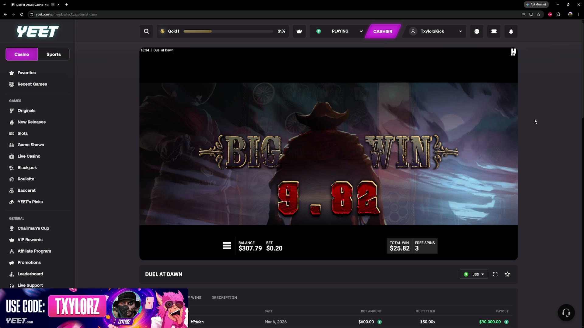Image resolution: width=584 pixels, height=328 pixels.
Task: Switch to Sports mode
Action: [x=54, y=54]
